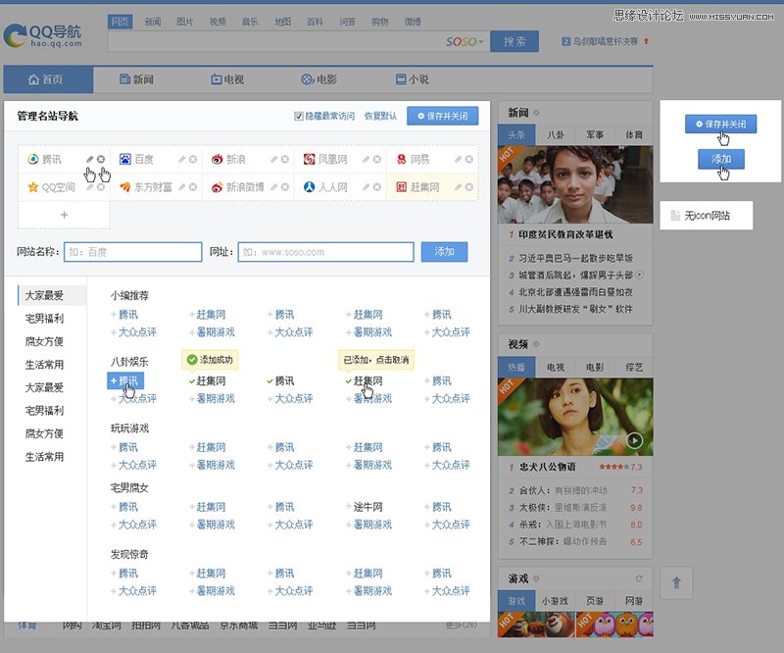
Task: Open the 途牛网 link under 宅男腐女
Action: 368,507
